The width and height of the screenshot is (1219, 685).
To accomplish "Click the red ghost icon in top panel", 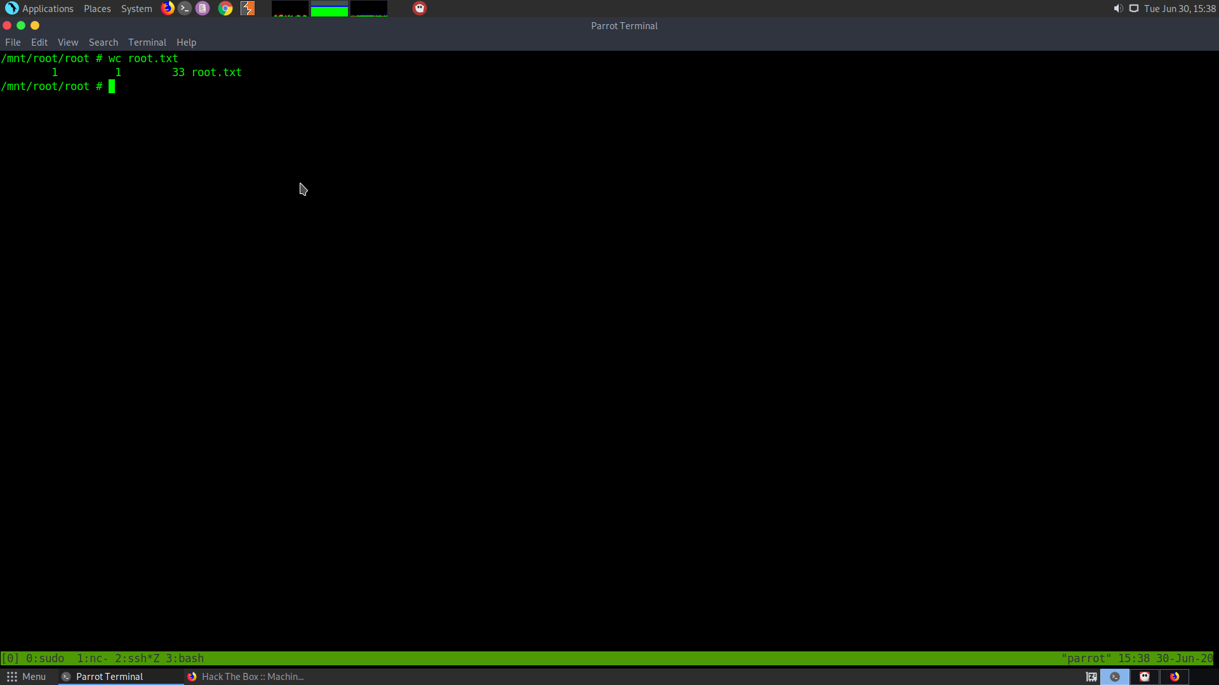I will (420, 8).
